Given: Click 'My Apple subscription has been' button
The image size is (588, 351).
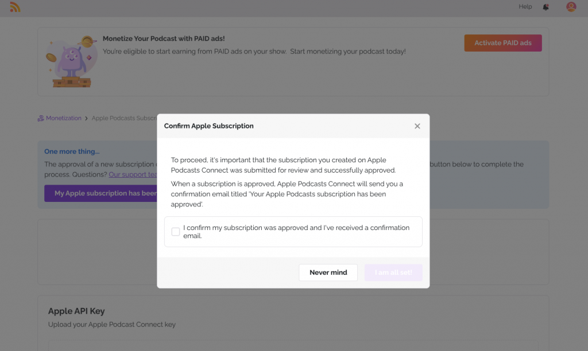Looking at the screenshot, I should (101, 193).
